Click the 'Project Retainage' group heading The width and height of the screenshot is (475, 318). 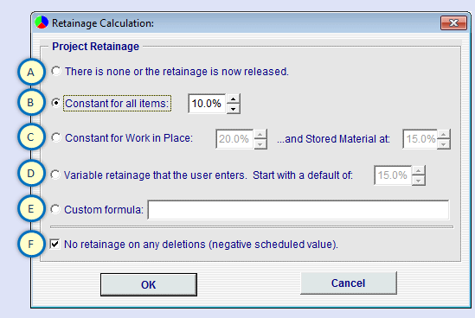95,47
